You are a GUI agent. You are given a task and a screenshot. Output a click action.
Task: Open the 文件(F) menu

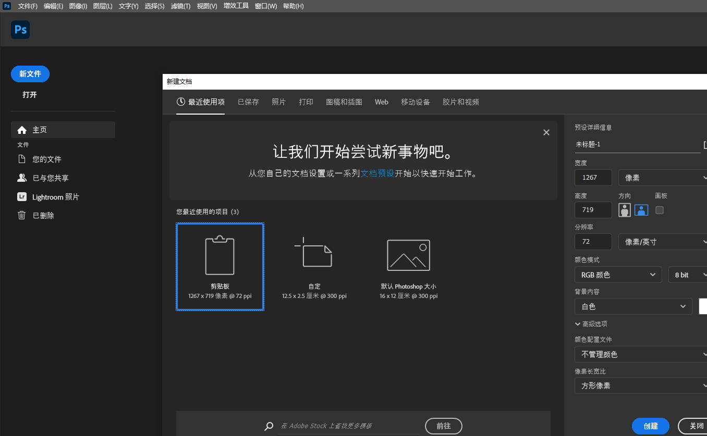(x=28, y=6)
